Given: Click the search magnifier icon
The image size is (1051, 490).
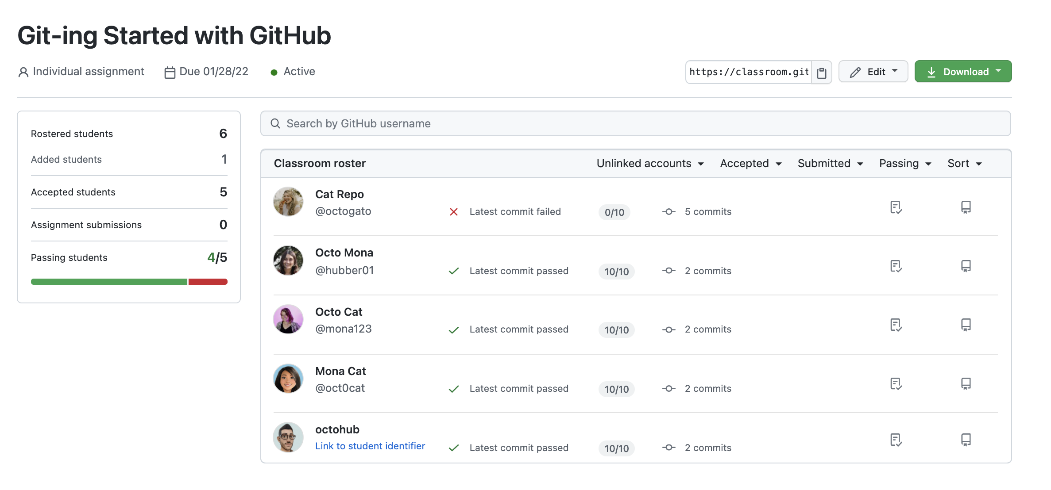Looking at the screenshot, I should pos(275,123).
